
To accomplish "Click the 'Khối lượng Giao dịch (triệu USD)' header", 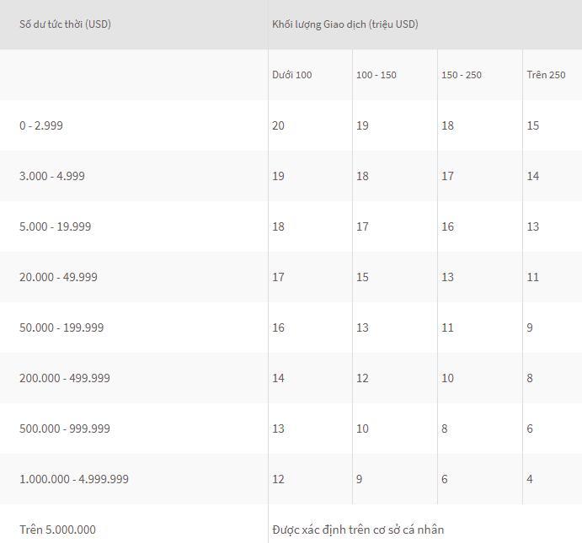I will (344, 24).
